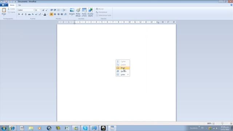Open the Inicio ribbon tab

[12, 5]
